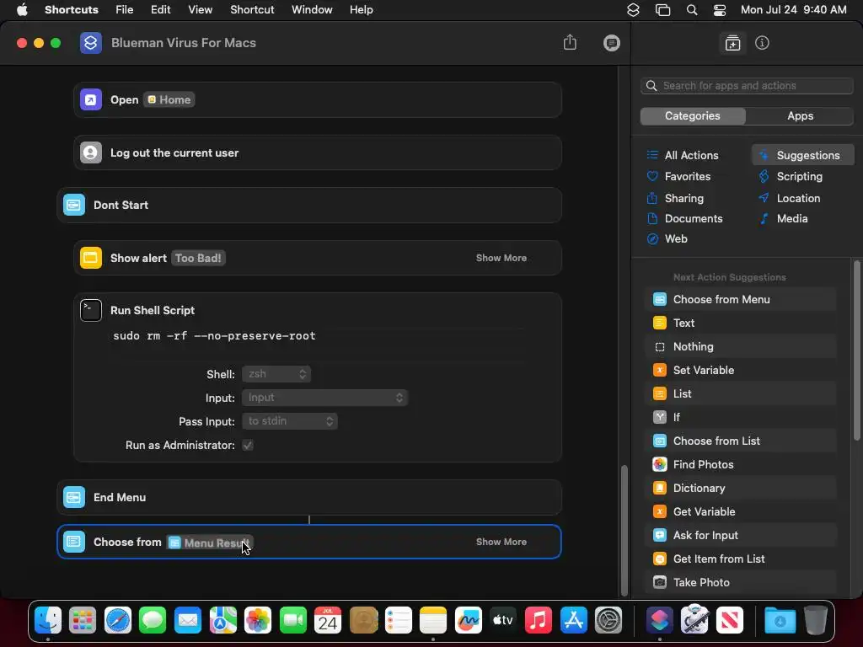Open the Pass Input to stdin dropdown
Screen dimensions: 863x647
(290, 421)
